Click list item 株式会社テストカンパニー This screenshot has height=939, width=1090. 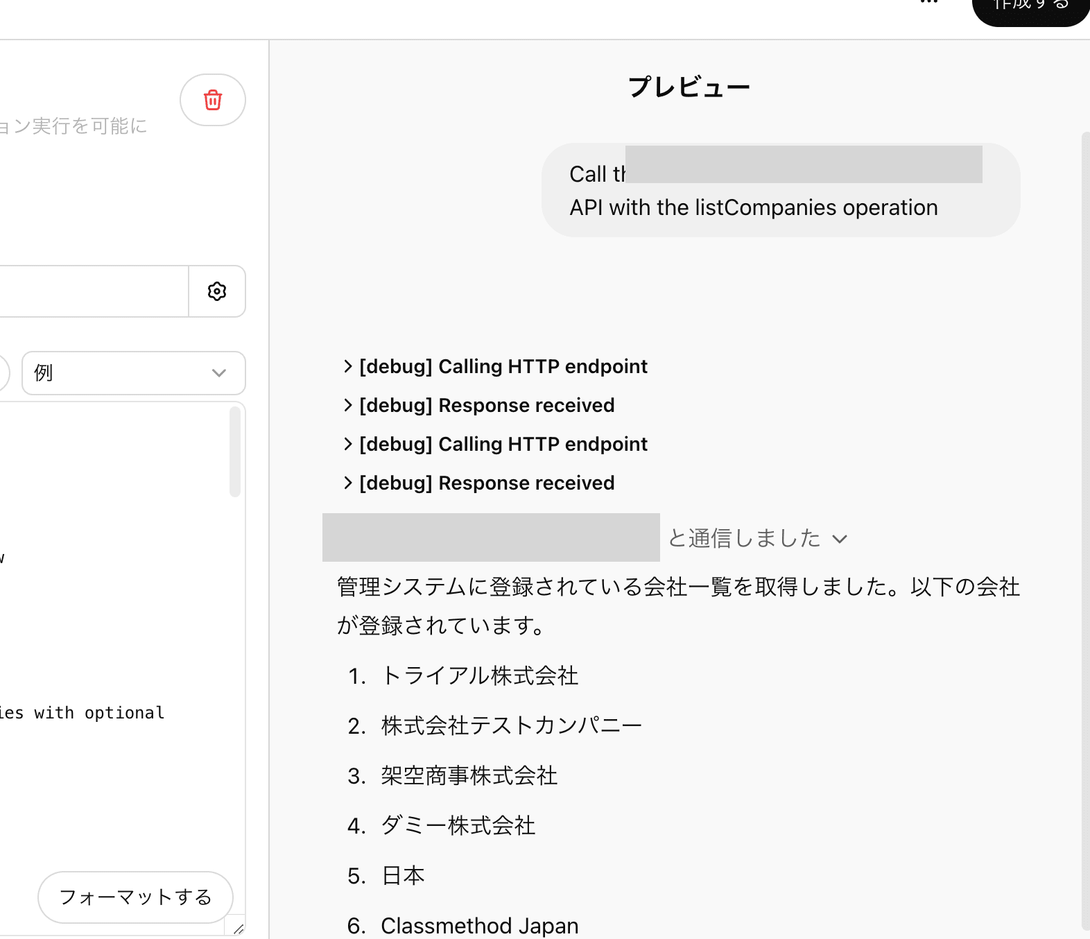(x=512, y=725)
